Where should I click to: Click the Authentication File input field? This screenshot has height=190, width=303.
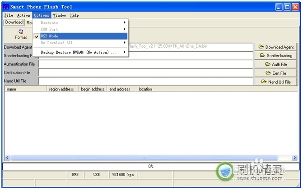[x=146, y=64]
